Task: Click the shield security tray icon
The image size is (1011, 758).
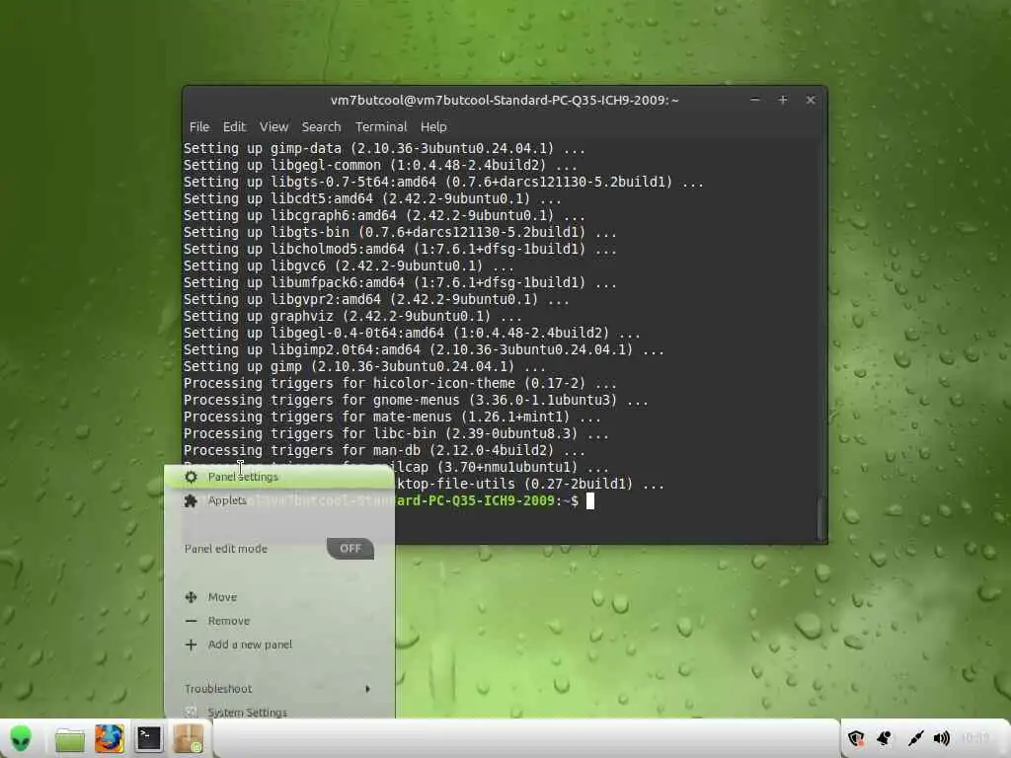Action: 856,738
